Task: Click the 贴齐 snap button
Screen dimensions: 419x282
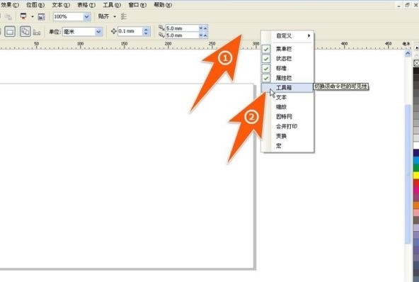Action: (x=103, y=16)
